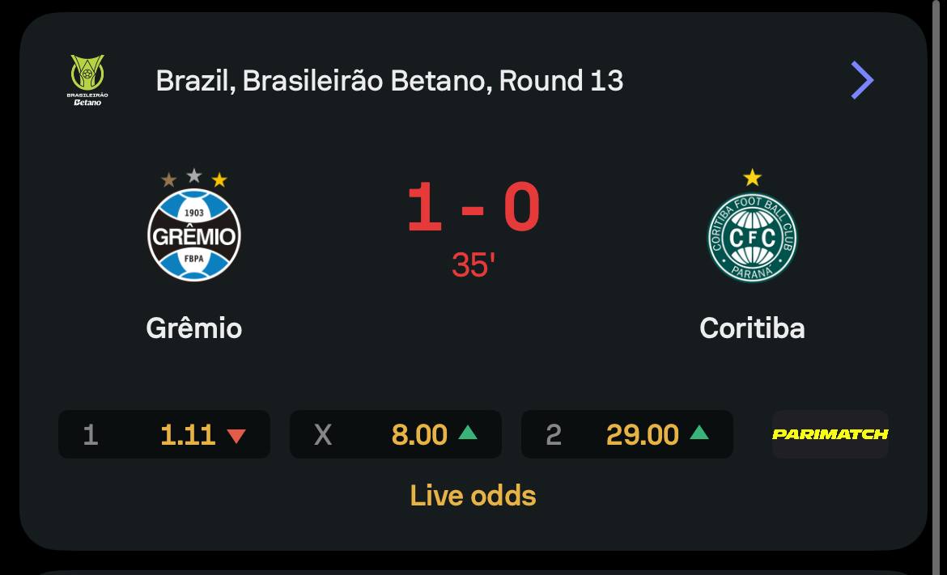Screen dimensions: 947x575
Task: Tap the gold star above Coritiba crest
Action: tap(752, 177)
